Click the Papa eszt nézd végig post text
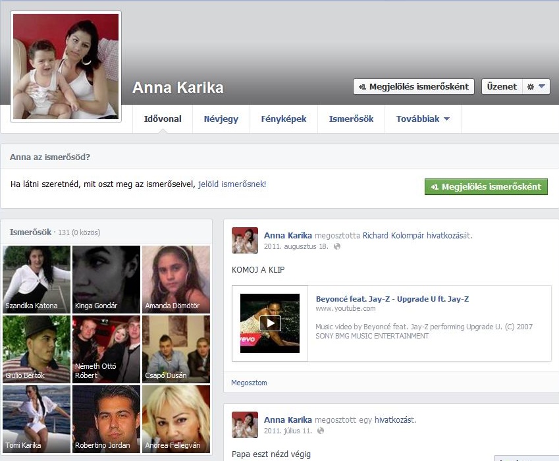The width and height of the screenshot is (559, 461). 271,454
